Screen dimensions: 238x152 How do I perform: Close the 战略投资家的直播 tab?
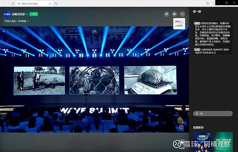click(50, 3)
